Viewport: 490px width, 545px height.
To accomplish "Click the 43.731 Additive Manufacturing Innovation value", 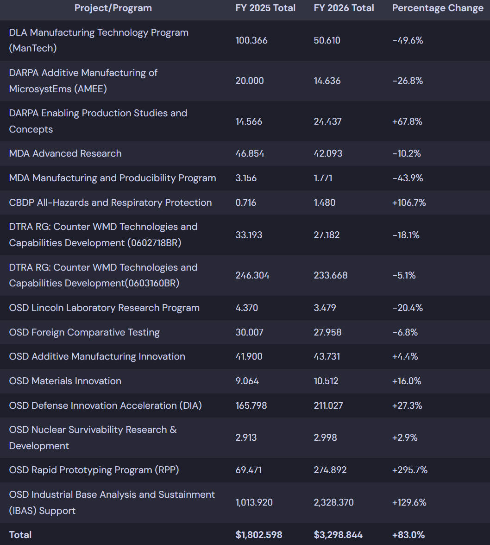I will [327, 356].
